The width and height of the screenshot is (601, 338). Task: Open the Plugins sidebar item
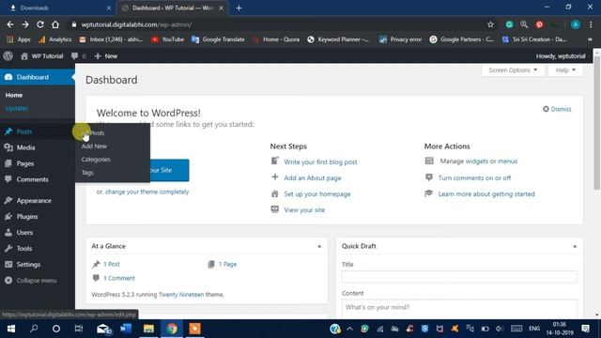tap(38, 217)
